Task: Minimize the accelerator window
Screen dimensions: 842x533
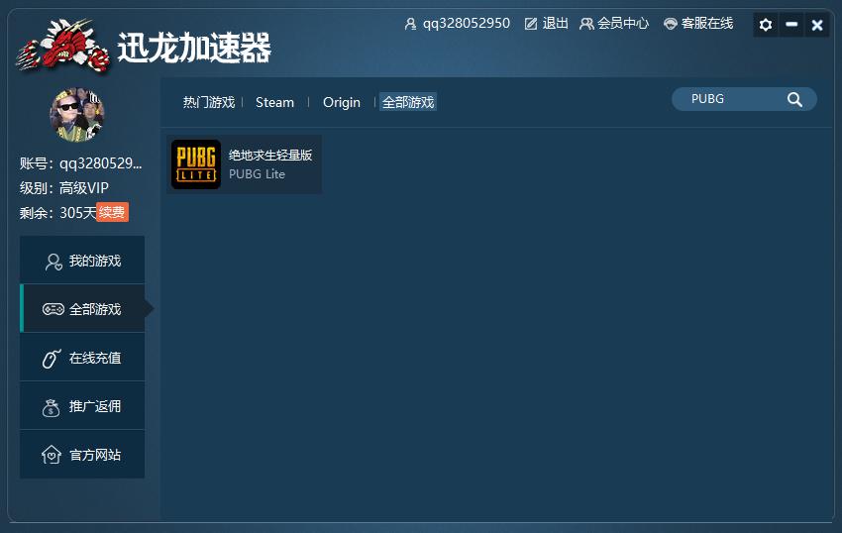Action: (791, 25)
